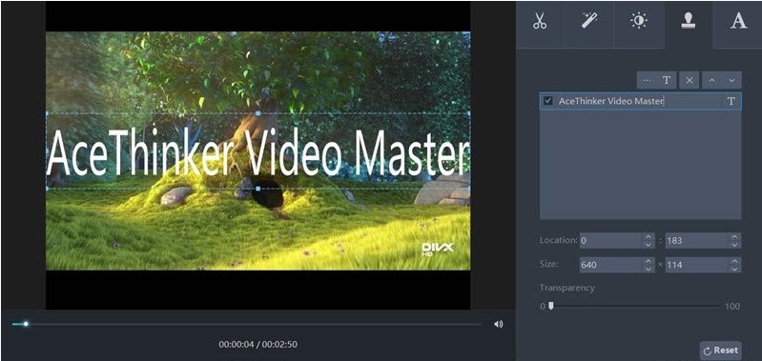Click the AceThinker Video Master overlay in preview
Viewport: 762px width, 361px height.
258,151
